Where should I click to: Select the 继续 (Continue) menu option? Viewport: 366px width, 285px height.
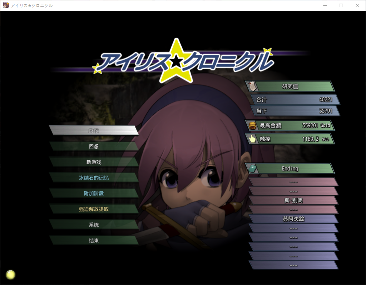point(94,131)
